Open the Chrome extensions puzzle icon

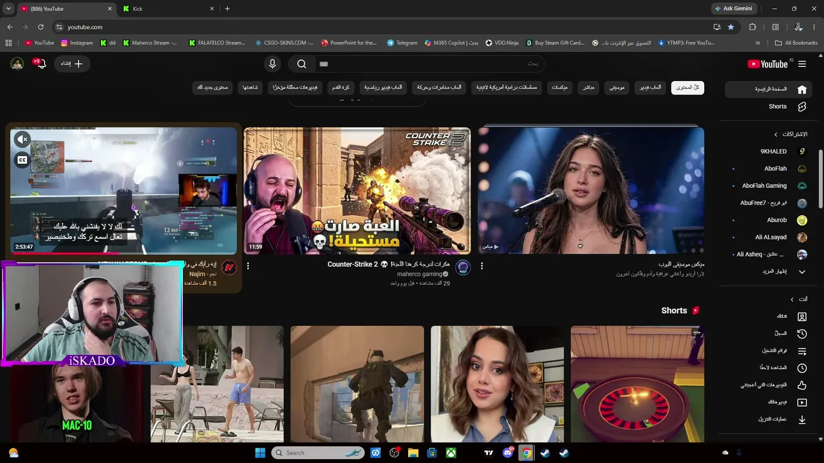753,27
